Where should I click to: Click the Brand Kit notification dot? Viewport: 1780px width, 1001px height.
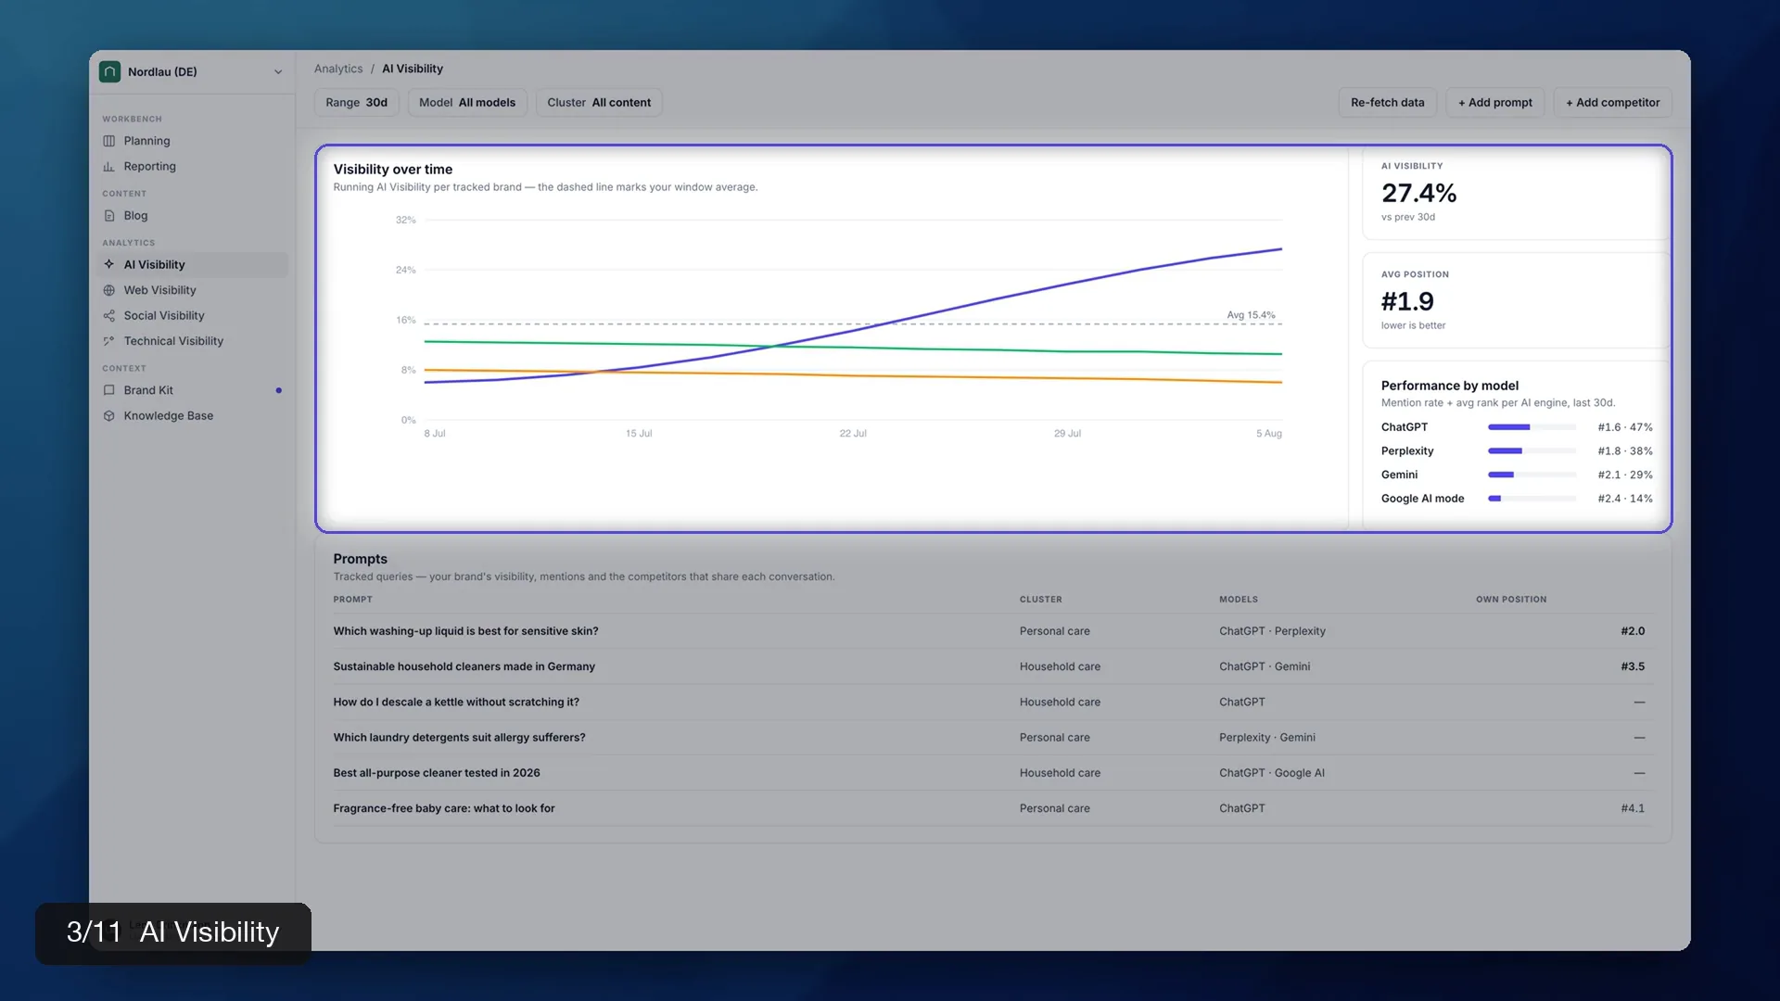pyautogui.click(x=278, y=390)
